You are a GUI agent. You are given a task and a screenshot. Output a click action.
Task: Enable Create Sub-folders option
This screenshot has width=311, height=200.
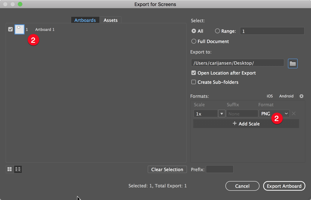194,82
